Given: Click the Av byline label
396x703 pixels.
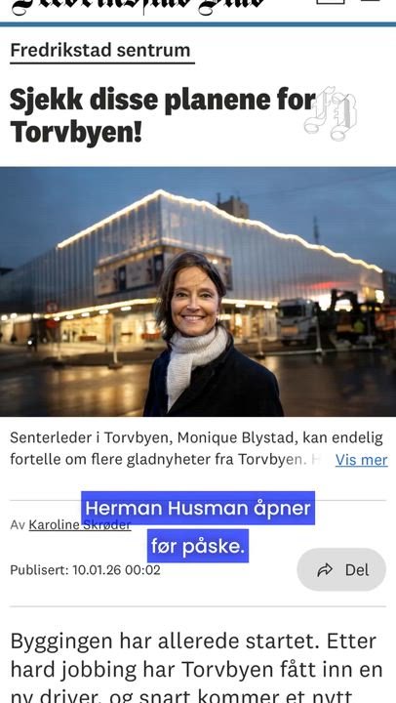Looking at the screenshot, I should (x=18, y=524).
